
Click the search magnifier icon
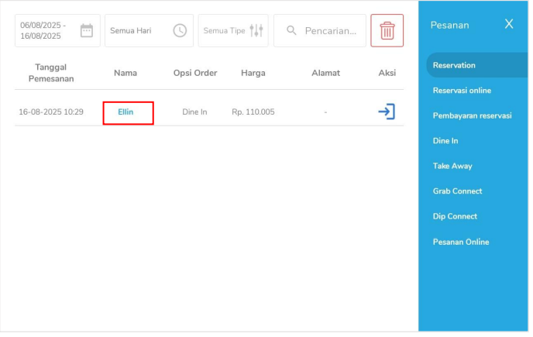click(291, 31)
